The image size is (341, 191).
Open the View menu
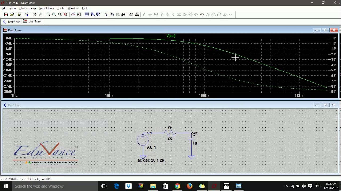[13, 8]
